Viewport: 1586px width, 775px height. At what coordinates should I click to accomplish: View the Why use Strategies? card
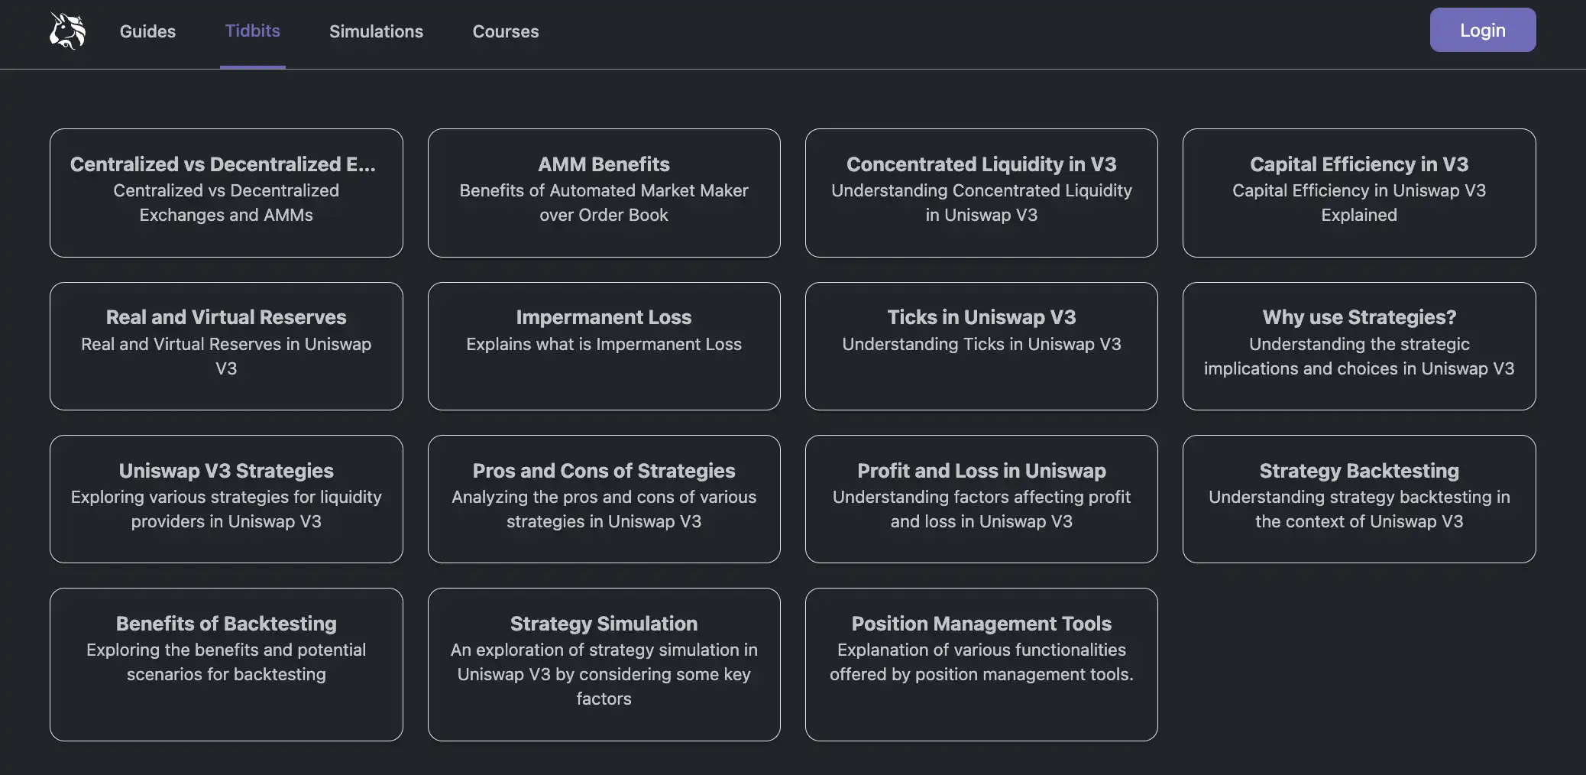point(1358,345)
